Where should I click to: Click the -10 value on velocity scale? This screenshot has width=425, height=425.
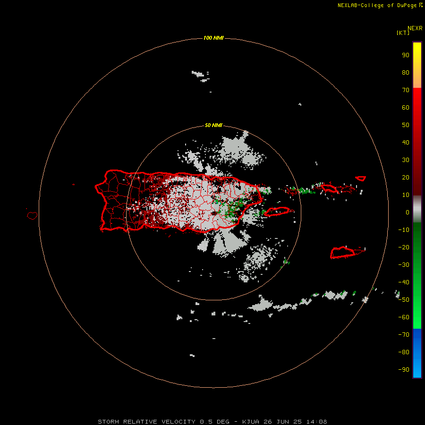404,230
